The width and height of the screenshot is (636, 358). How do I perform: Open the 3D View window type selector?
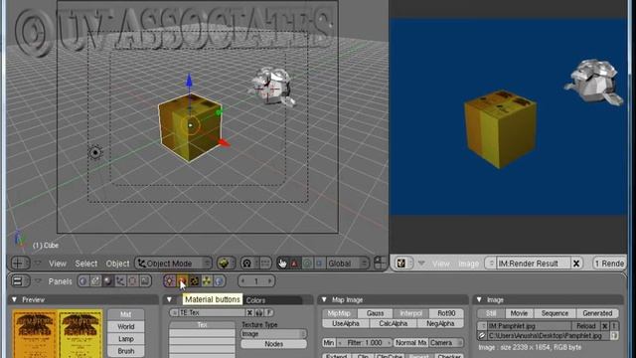20,263
